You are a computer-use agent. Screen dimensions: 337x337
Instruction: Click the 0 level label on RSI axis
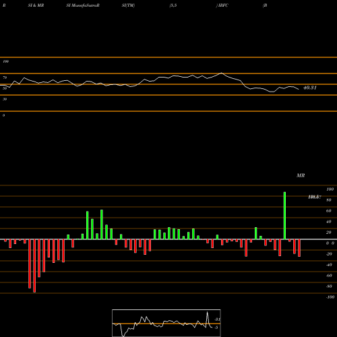coord(3,115)
